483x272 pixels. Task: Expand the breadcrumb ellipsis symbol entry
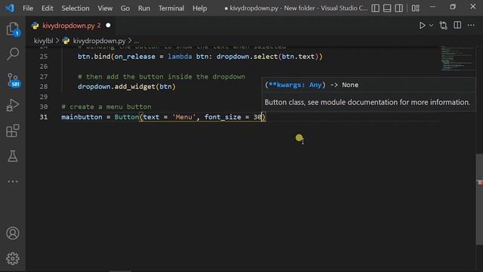(x=137, y=41)
